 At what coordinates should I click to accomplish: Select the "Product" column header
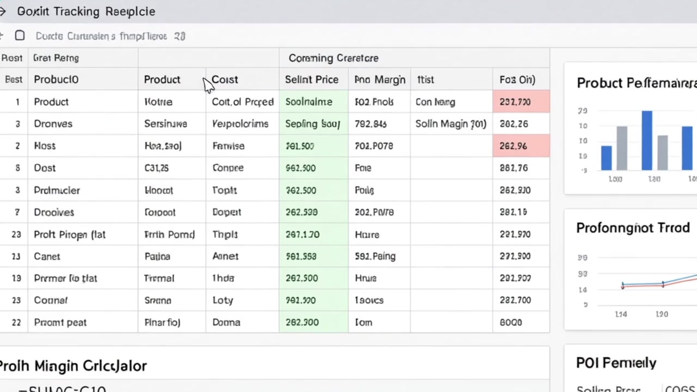coord(162,79)
